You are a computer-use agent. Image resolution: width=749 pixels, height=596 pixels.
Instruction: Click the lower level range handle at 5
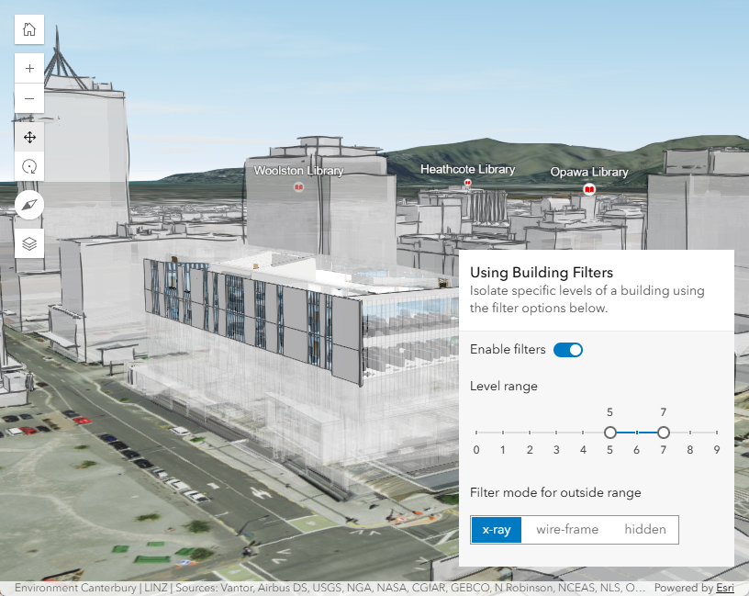coord(609,433)
